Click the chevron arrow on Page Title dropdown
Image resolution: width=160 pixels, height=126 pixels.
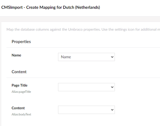pyautogui.click(x=112, y=87)
